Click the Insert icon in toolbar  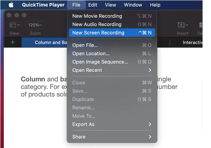pos(183,25)
